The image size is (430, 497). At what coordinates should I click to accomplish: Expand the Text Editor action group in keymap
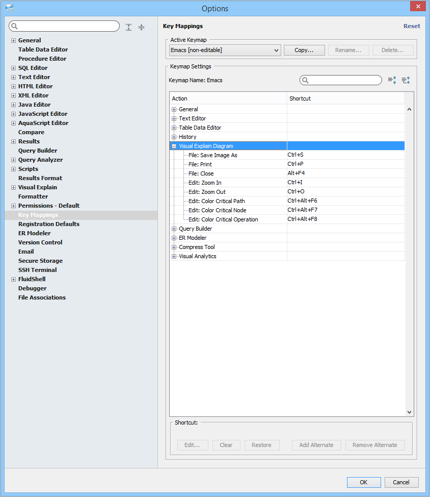174,118
